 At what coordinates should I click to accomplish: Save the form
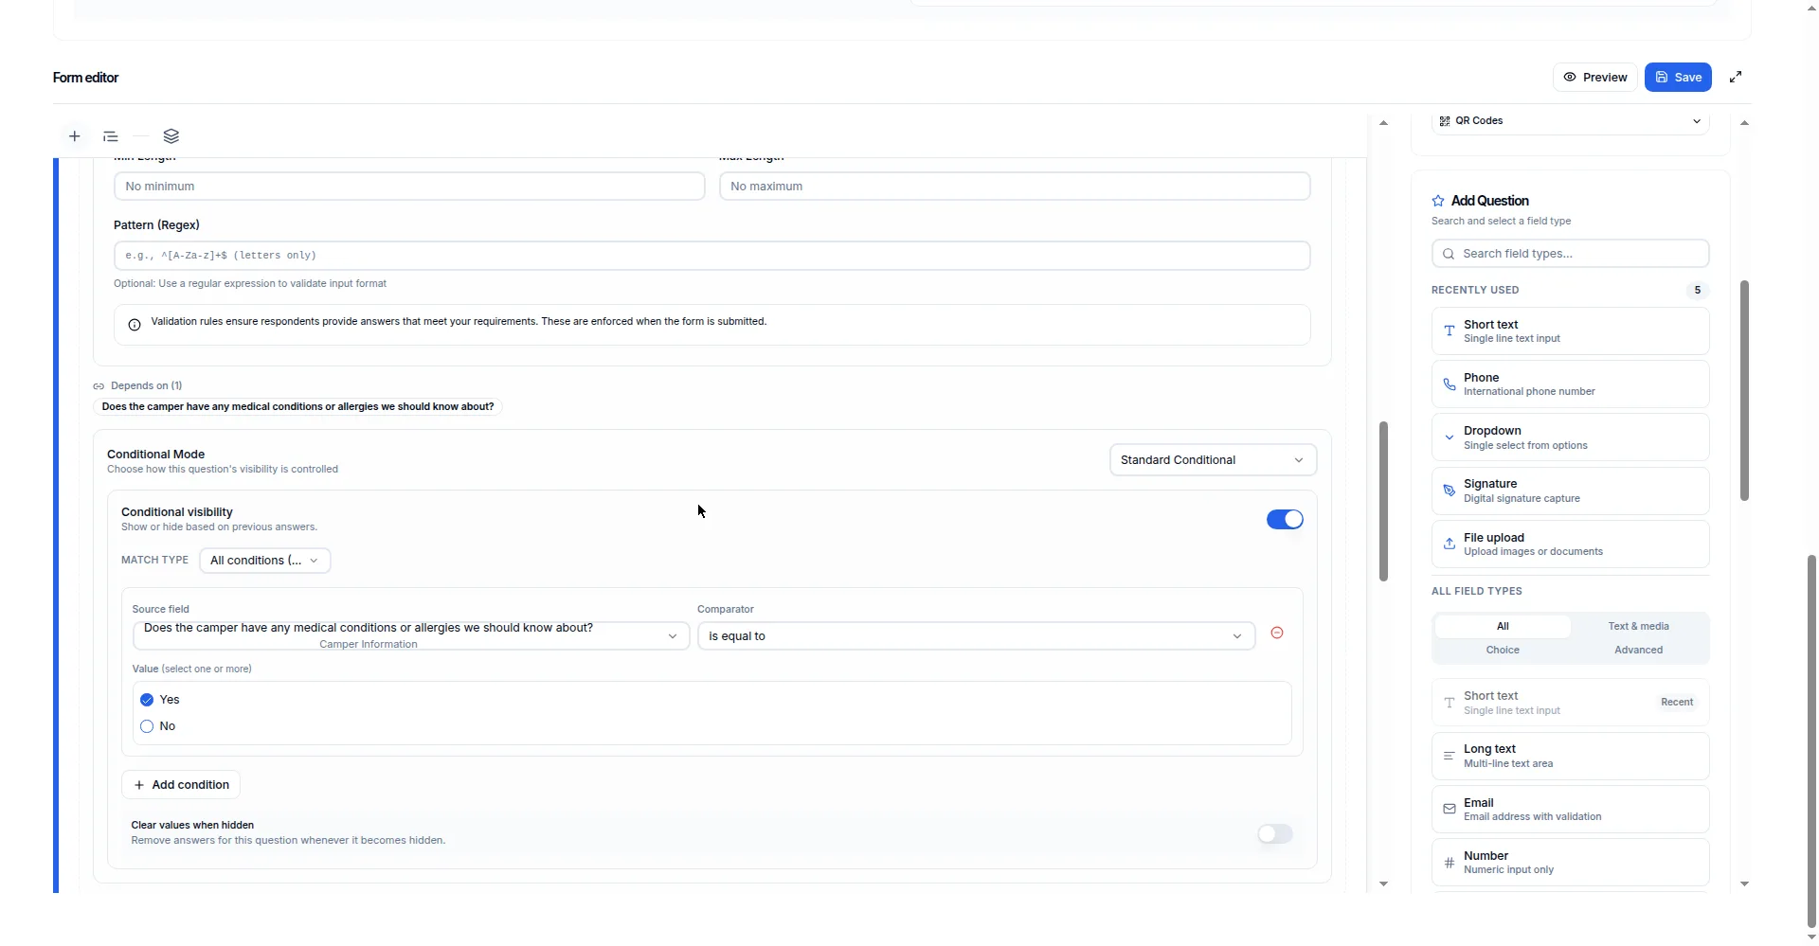point(1678,78)
